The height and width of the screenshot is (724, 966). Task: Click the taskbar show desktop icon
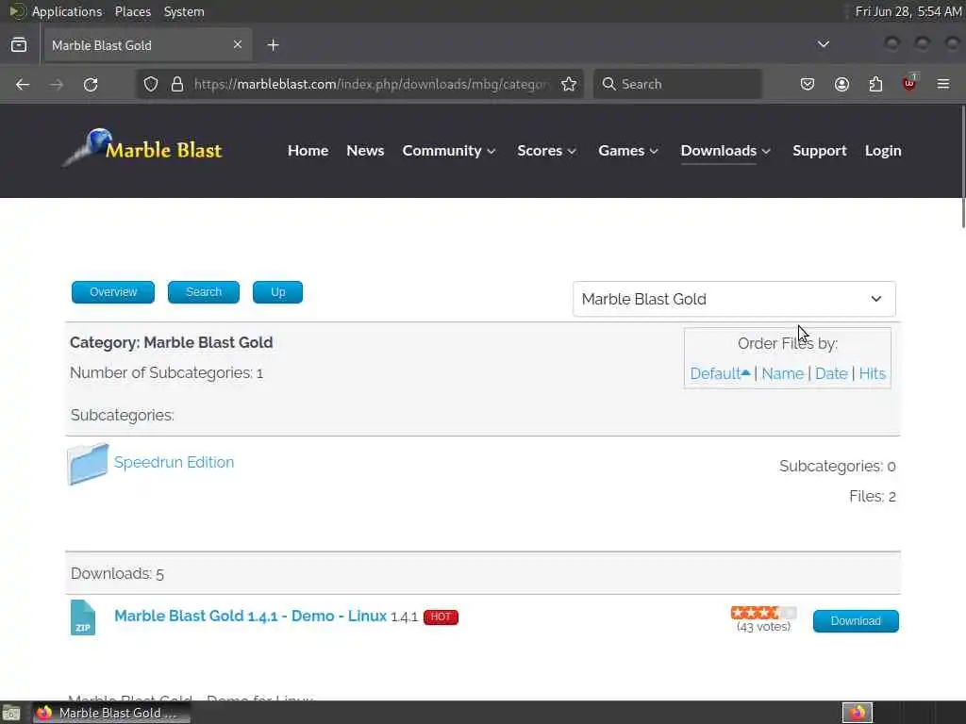coord(11,713)
